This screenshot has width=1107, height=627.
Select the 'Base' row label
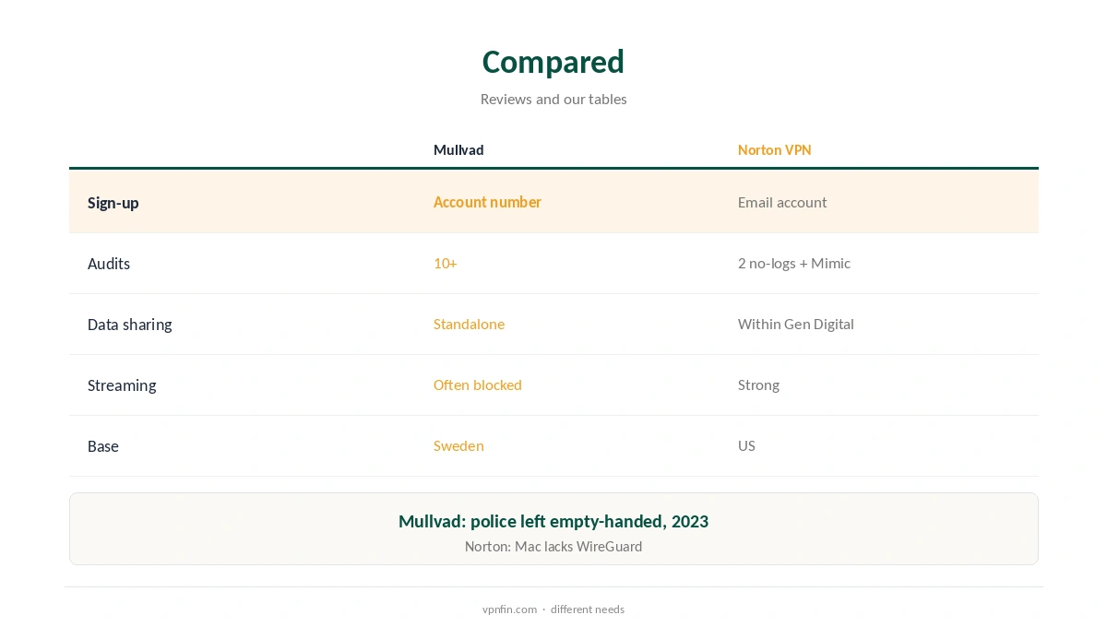pyautogui.click(x=103, y=445)
